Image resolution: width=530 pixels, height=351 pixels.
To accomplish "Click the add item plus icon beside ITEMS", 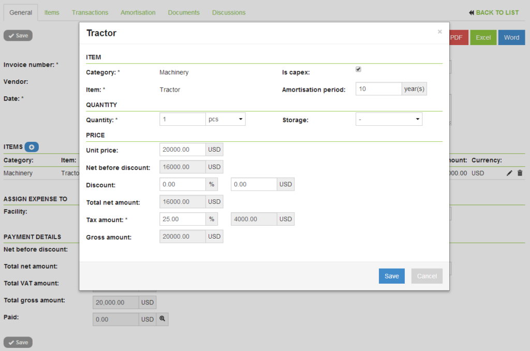I will pos(32,147).
